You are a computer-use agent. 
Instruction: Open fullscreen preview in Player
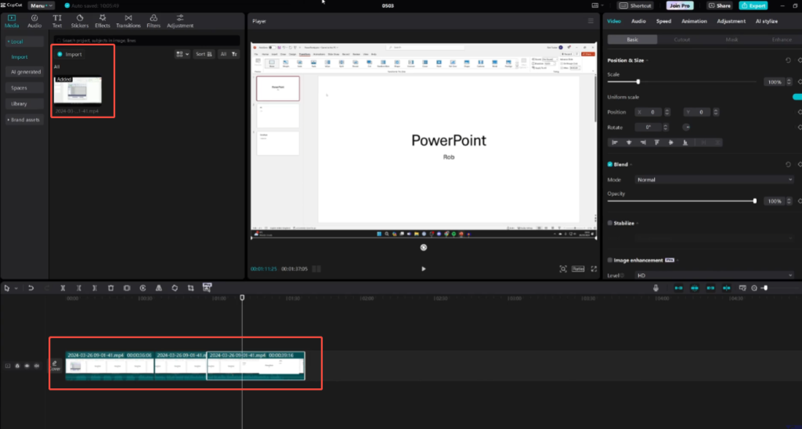coord(594,269)
